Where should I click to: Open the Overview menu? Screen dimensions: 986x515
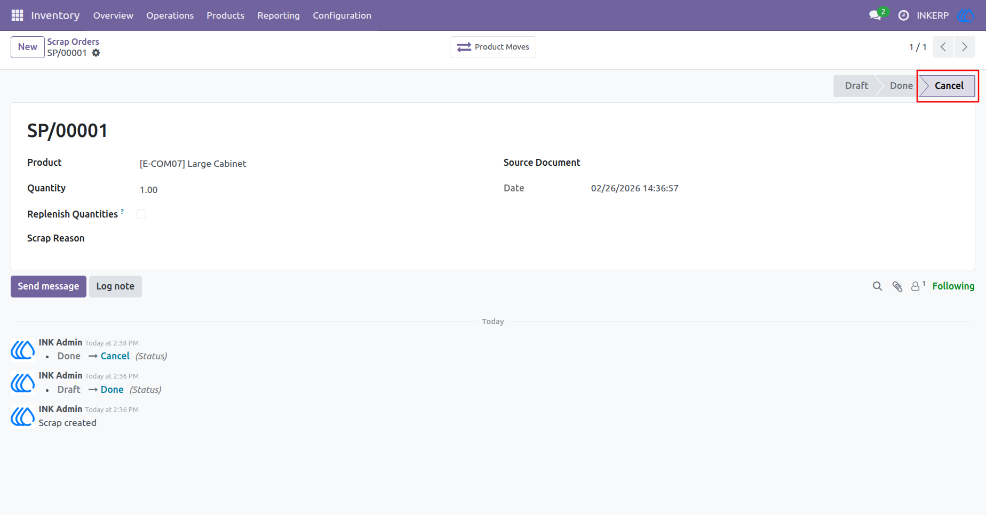tap(113, 15)
